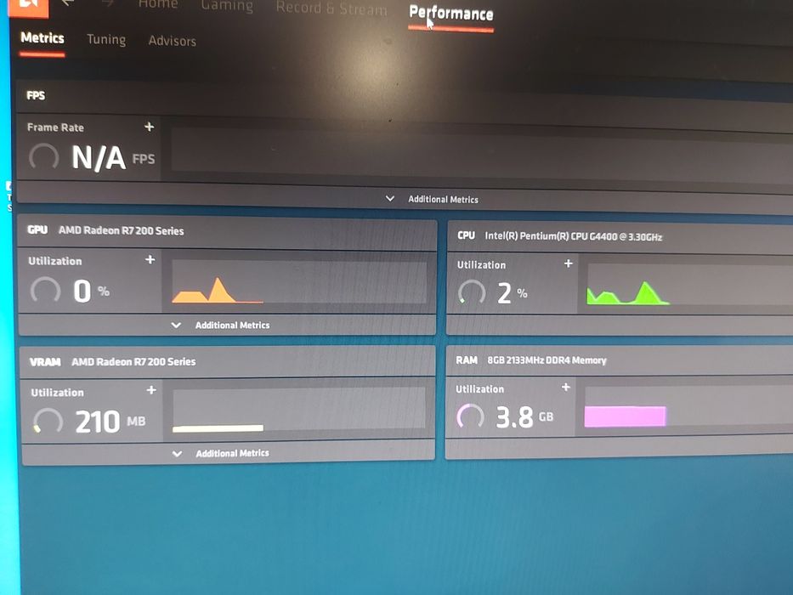793x595 pixels.
Task: Click the pink RAM usage graph
Action: click(x=625, y=416)
